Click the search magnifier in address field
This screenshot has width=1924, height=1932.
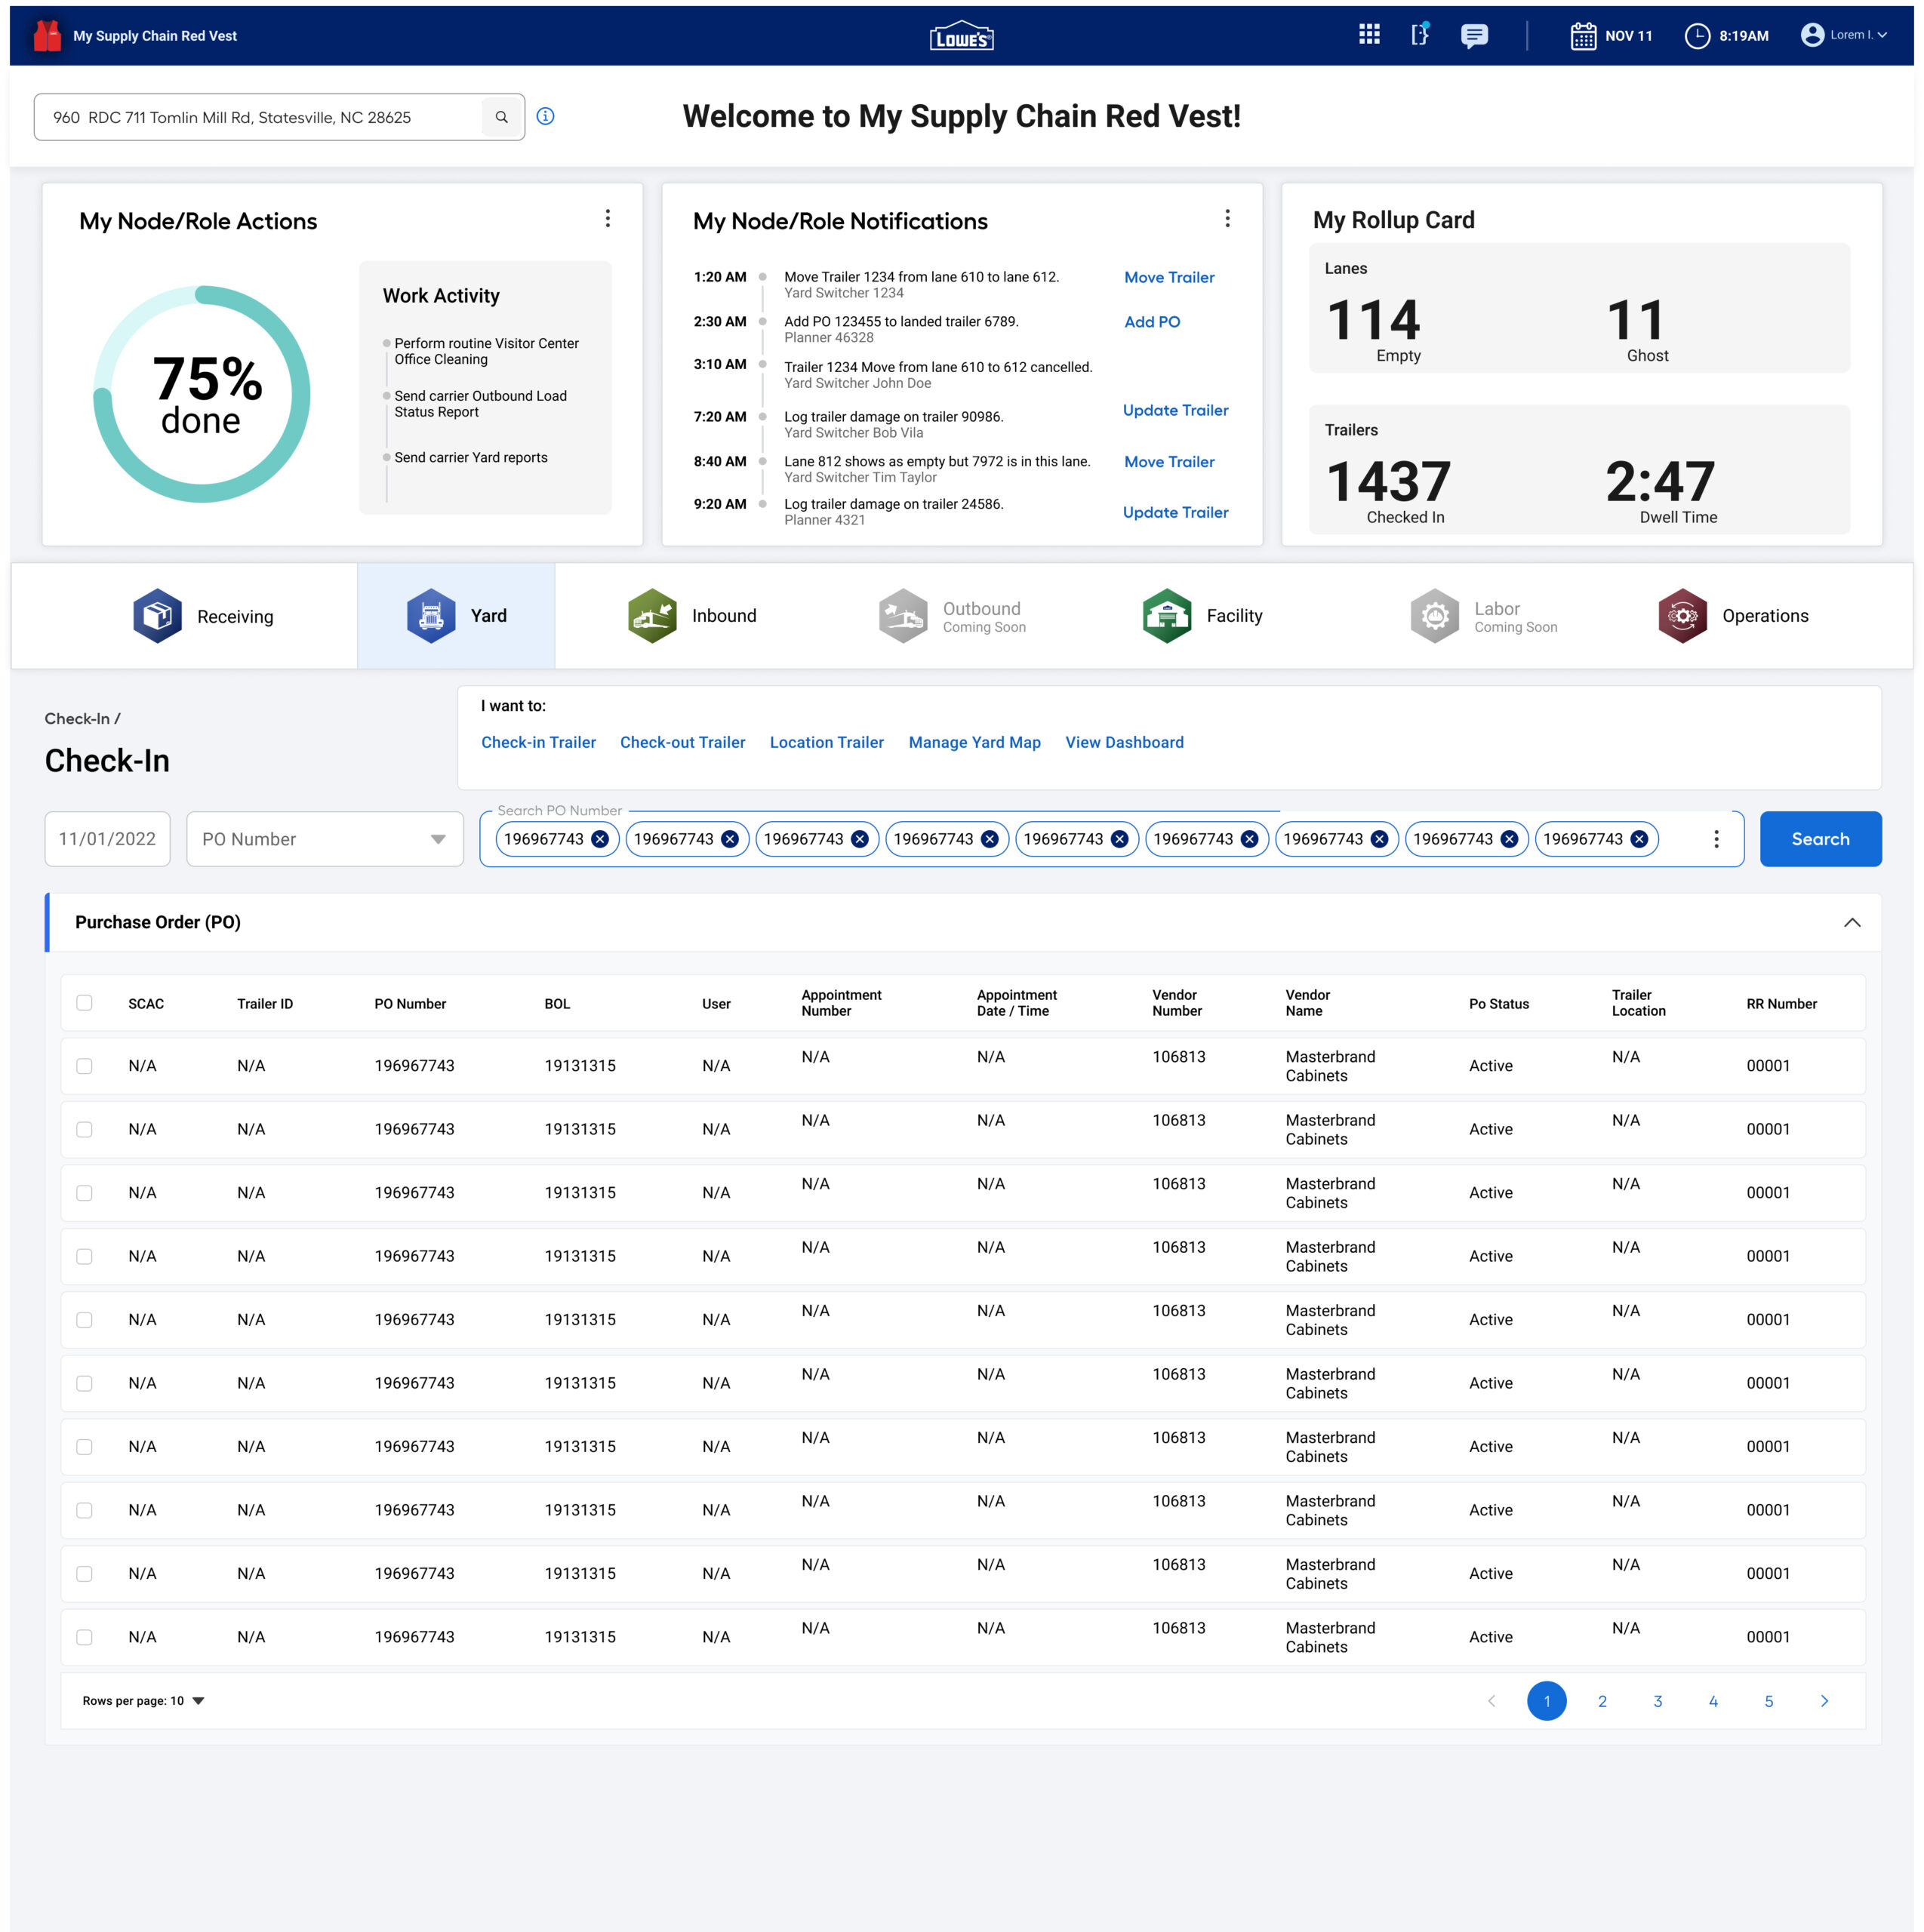[502, 116]
